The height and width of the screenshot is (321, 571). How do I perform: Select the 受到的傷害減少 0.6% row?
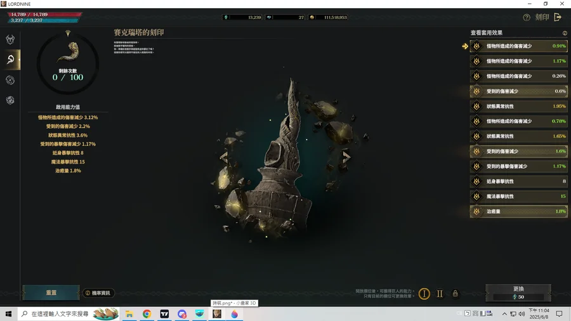pos(518,91)
